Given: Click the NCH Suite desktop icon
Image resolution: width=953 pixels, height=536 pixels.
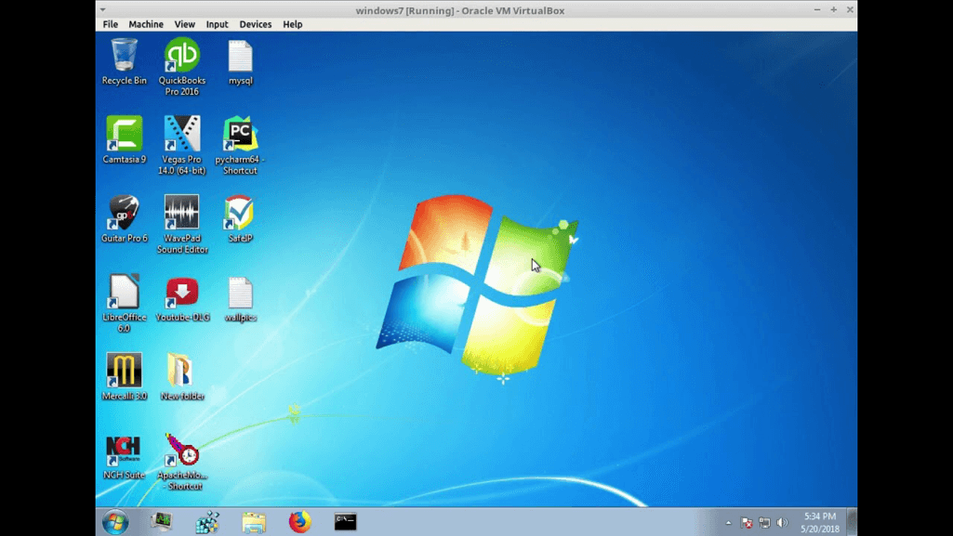Looking at the screenshot, I should 124,451.
